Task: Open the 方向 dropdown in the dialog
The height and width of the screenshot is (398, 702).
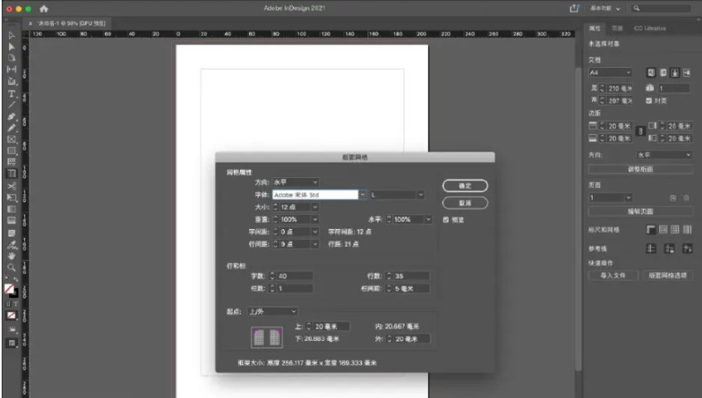Action: (296, 182)
